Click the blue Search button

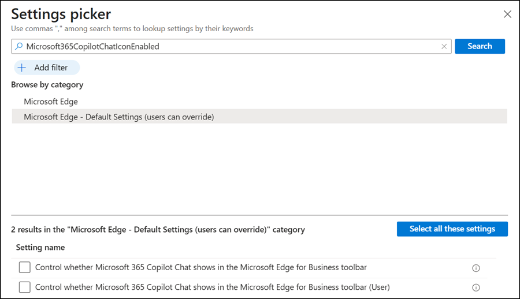[480, 46]
